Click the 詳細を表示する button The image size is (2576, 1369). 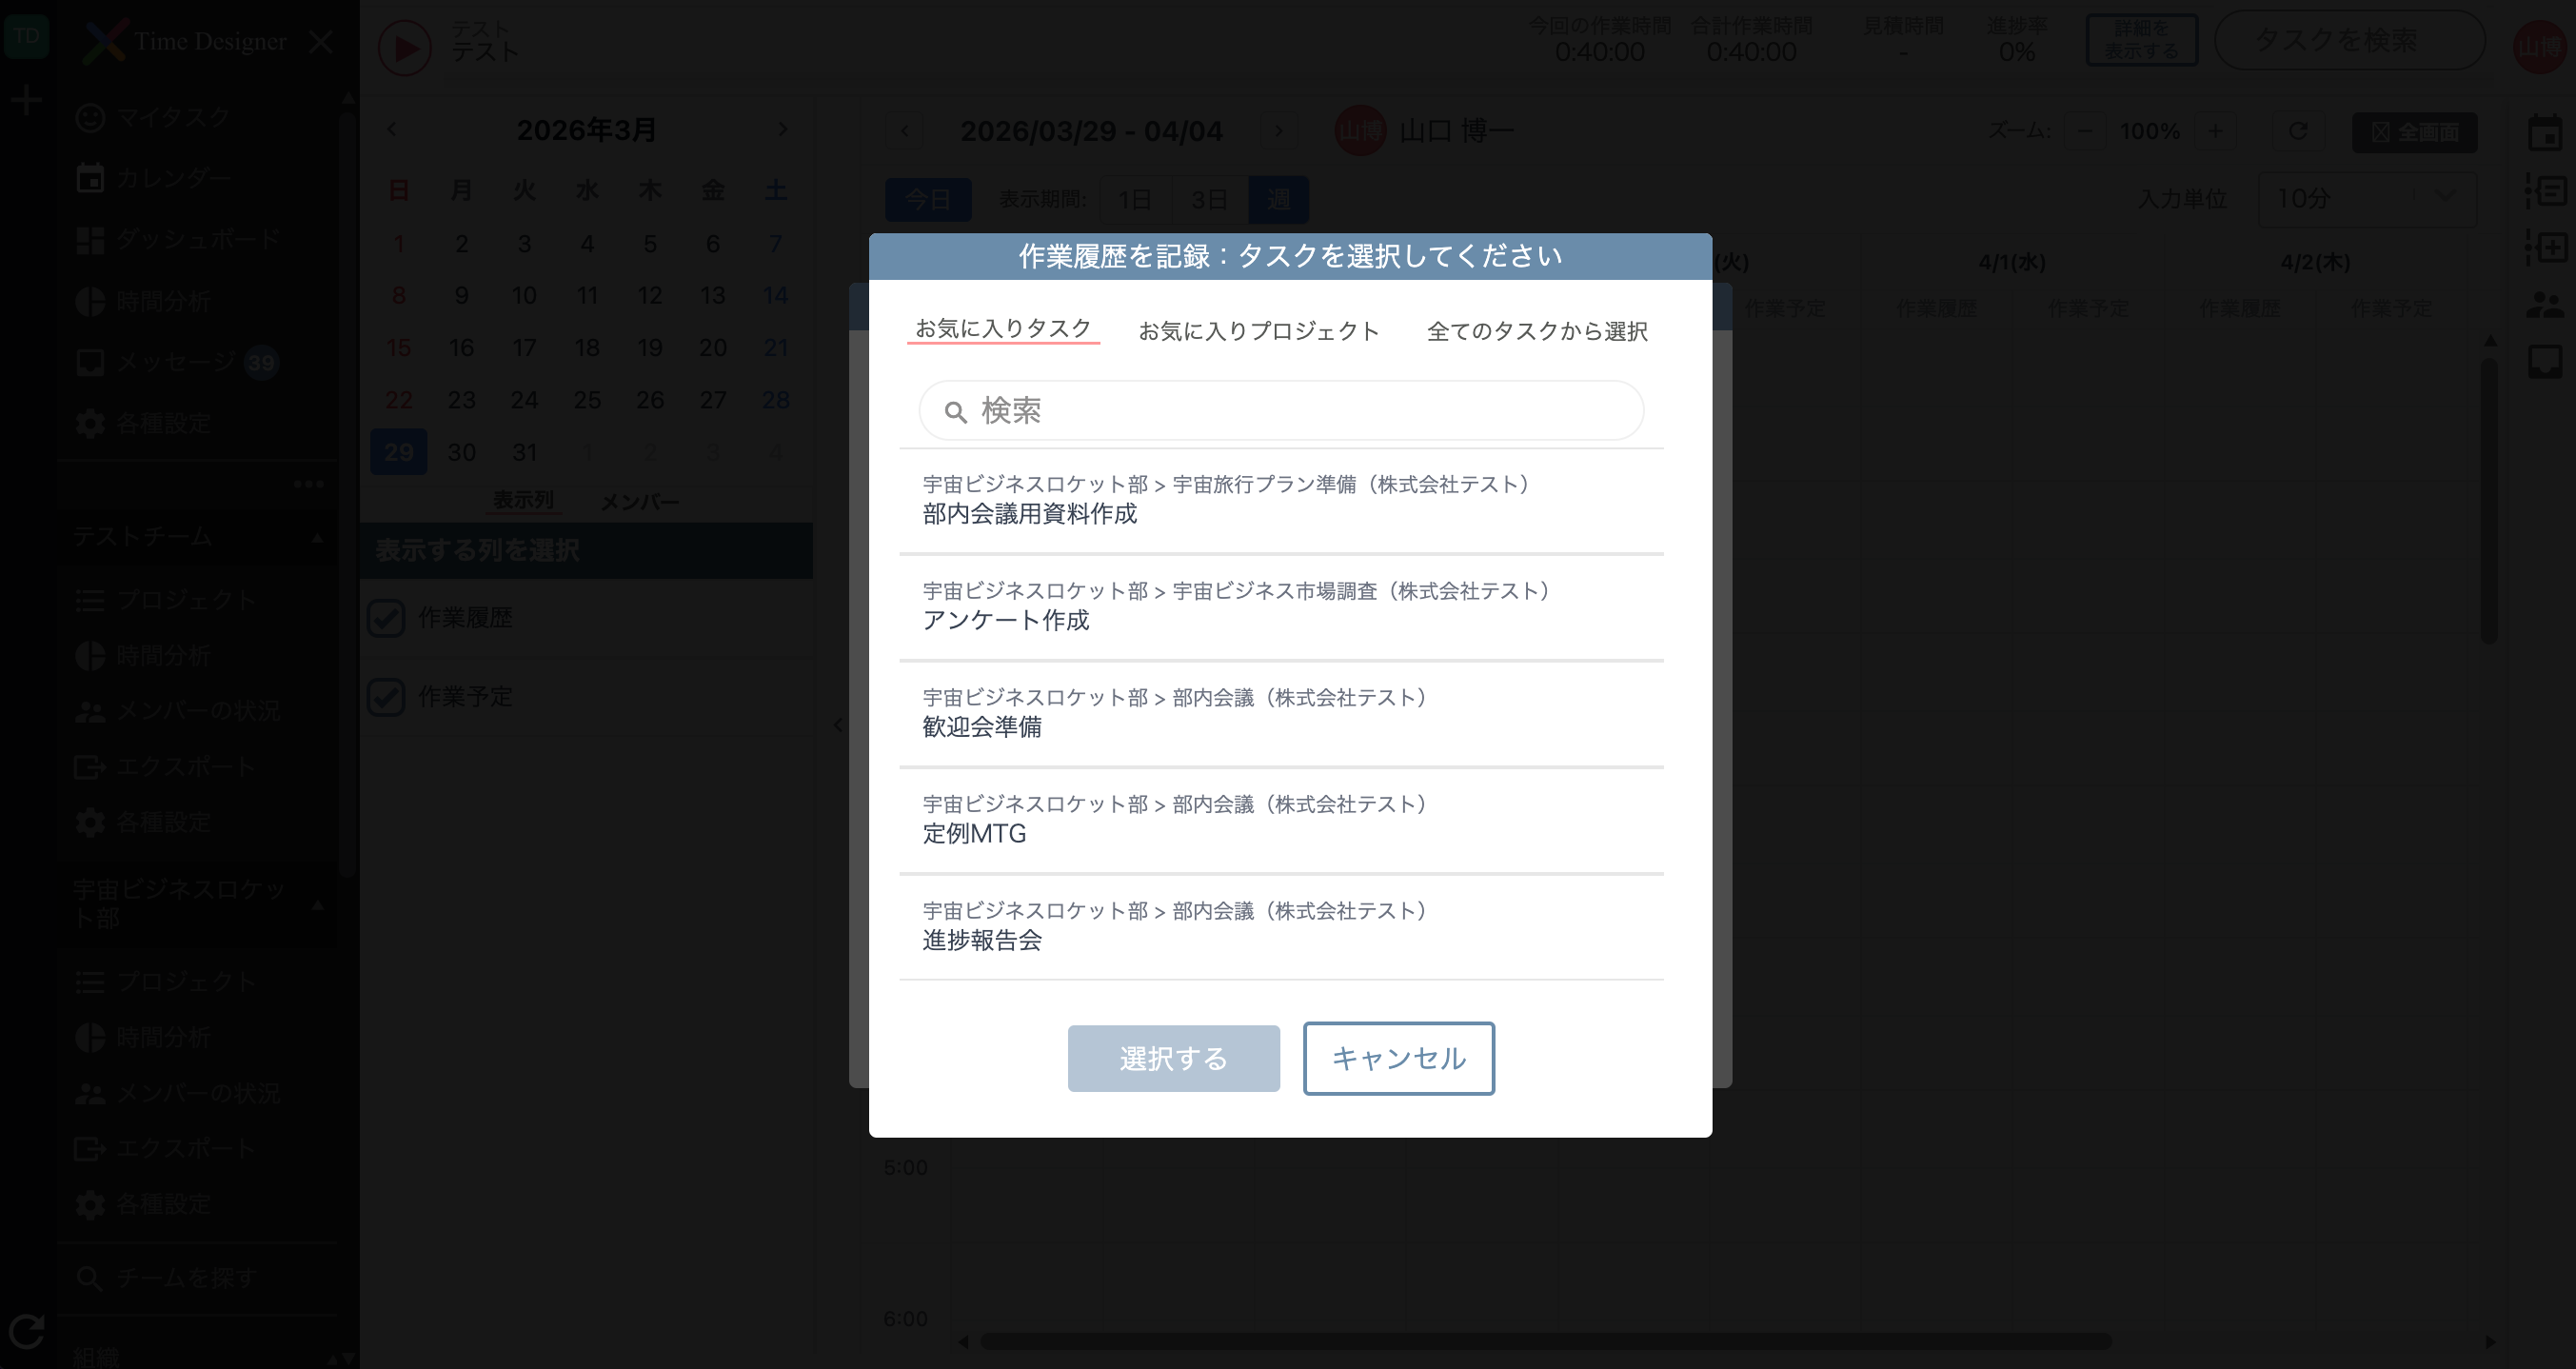[2141, 41]
